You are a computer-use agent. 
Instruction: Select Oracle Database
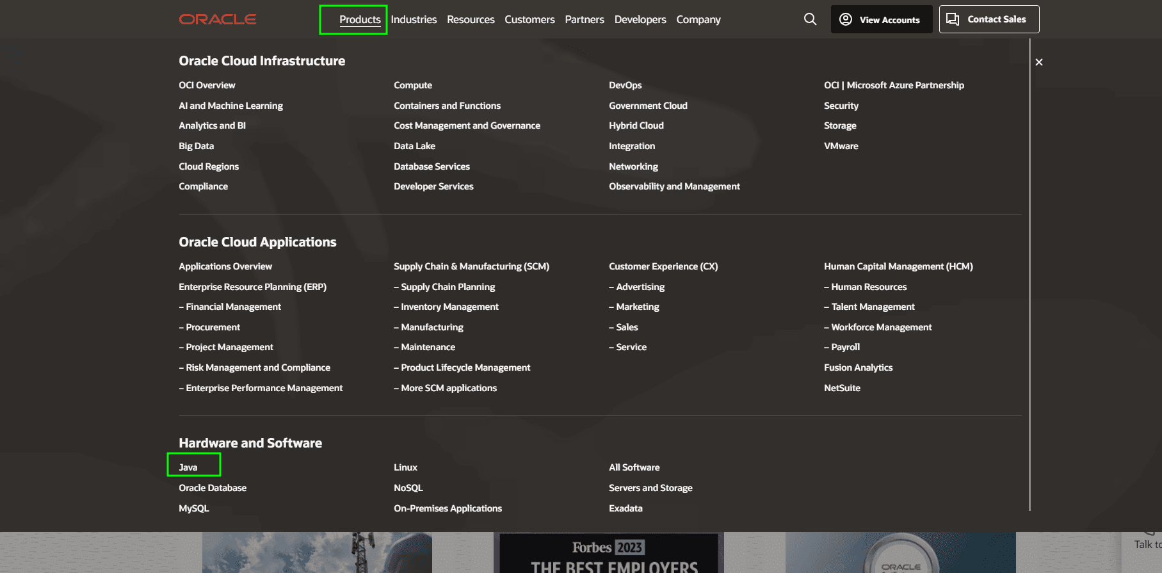point(213,488)
